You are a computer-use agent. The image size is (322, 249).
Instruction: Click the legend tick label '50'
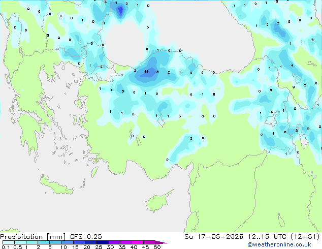click(157, 247)
